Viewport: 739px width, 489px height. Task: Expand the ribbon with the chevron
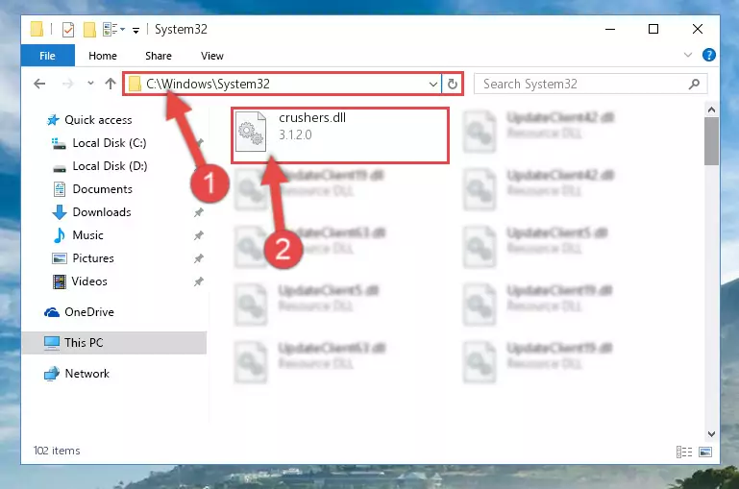688,55
